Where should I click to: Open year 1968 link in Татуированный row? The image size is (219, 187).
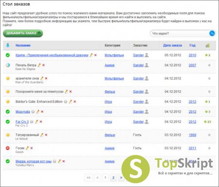coord(192,135)
